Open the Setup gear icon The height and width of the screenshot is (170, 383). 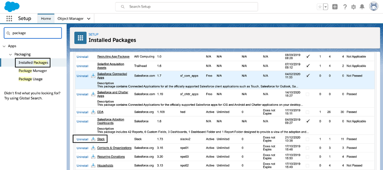coord(353,7)
